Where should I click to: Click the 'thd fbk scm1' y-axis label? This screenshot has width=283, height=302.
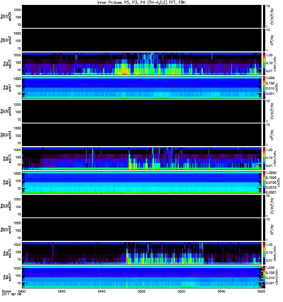[x=7, y=182]
